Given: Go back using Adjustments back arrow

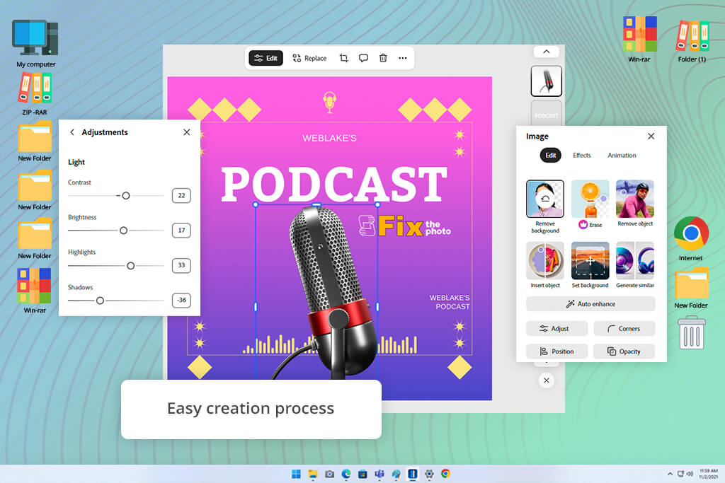Looking at the screenshot, I should 72,132.
